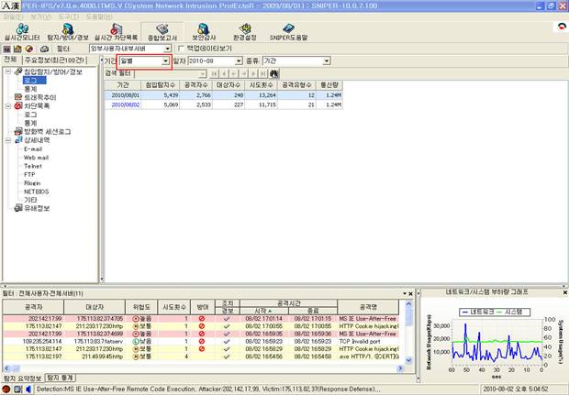Viewport: 569px width, 395px height.
Task: Click the binoculars search icon
Action: 273,71
